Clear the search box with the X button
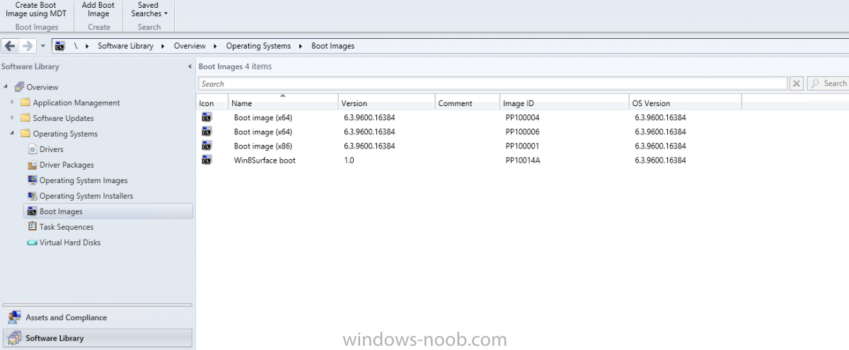The height and width of the screenshot is (350, 849). 797,83
